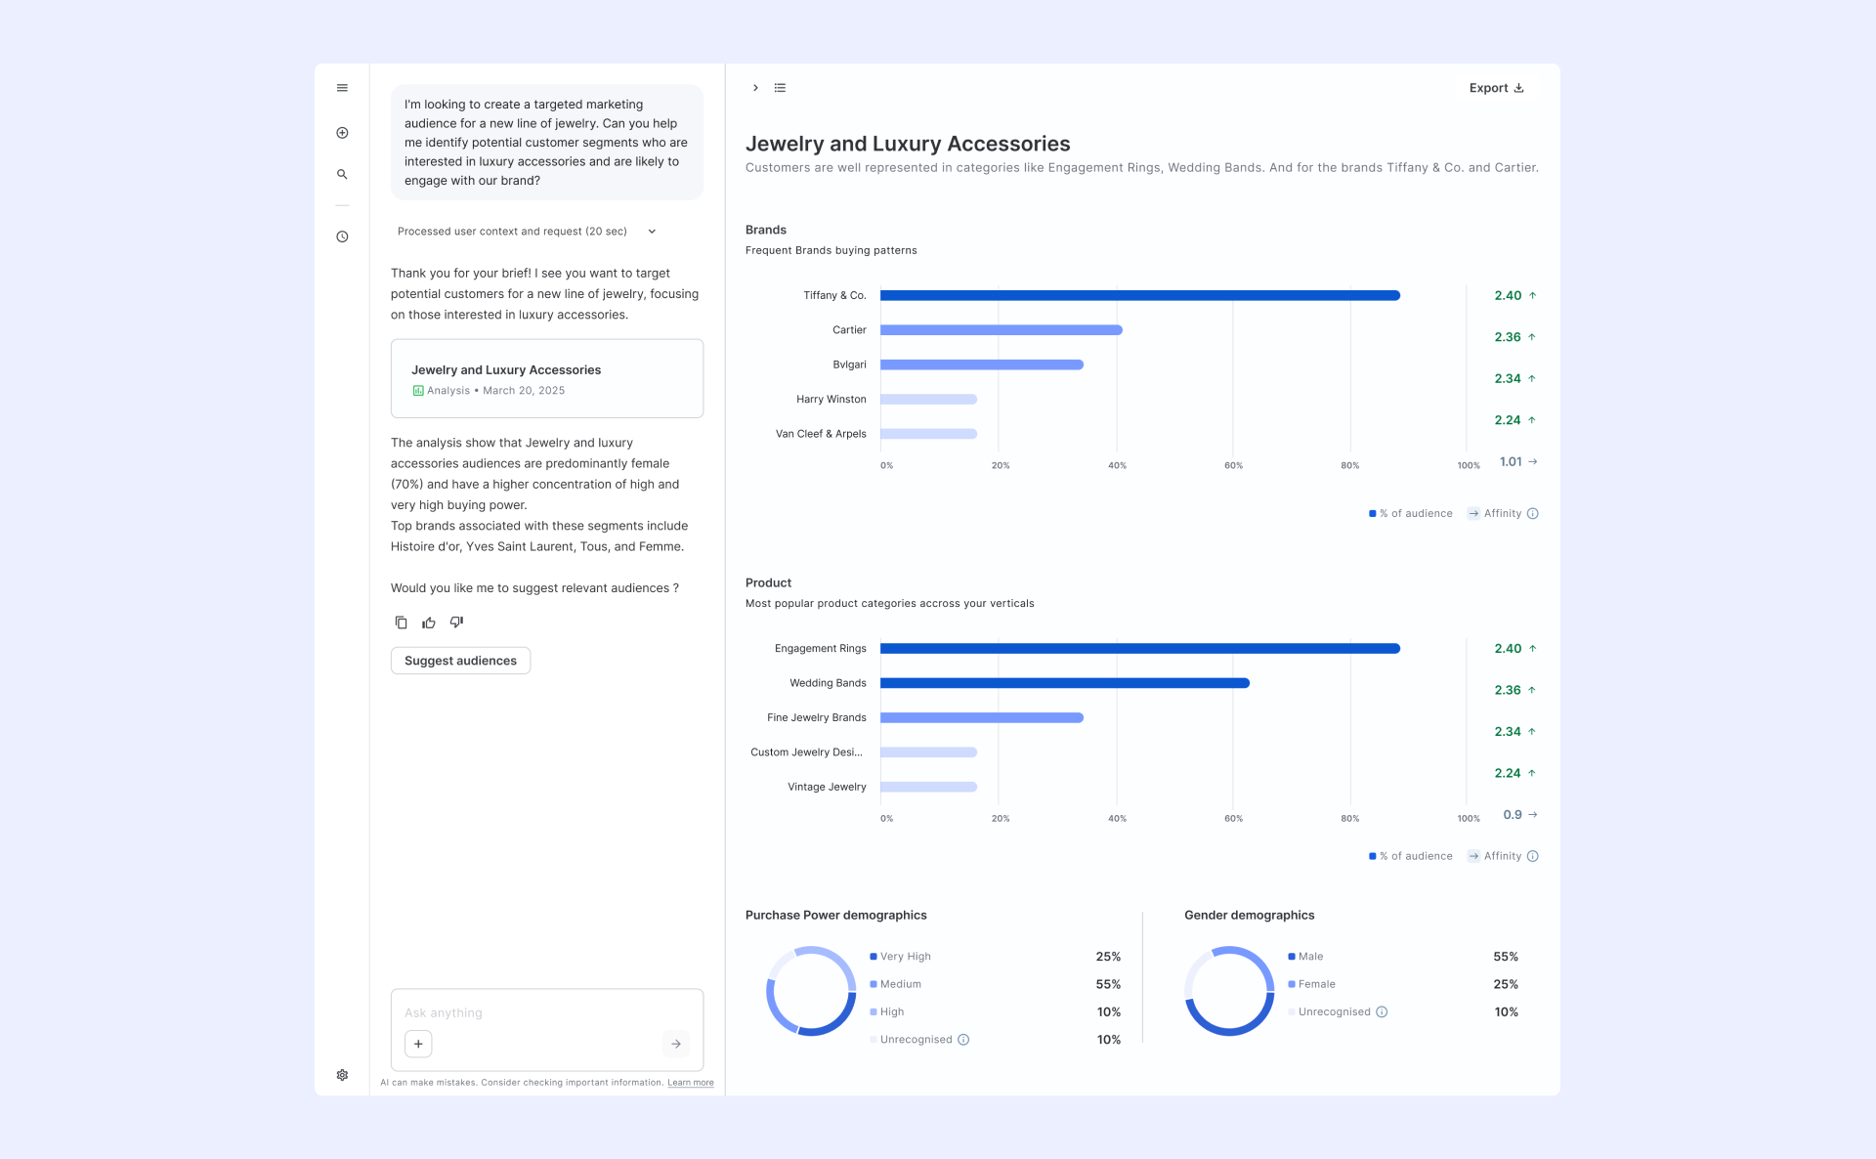
Task: Open history clock icon in sidebar
Action: pyautogui.click(x=342, y=236)
